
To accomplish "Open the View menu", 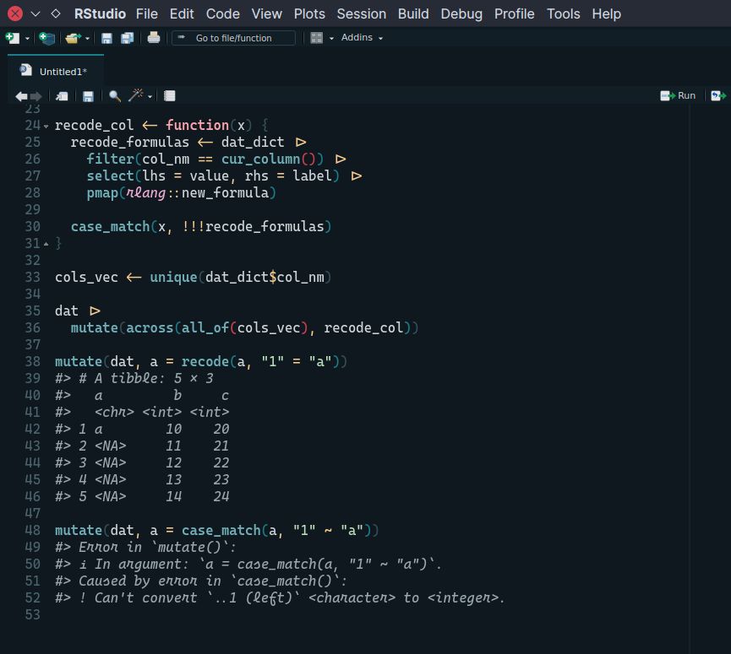I will click(x=267, y=14).
